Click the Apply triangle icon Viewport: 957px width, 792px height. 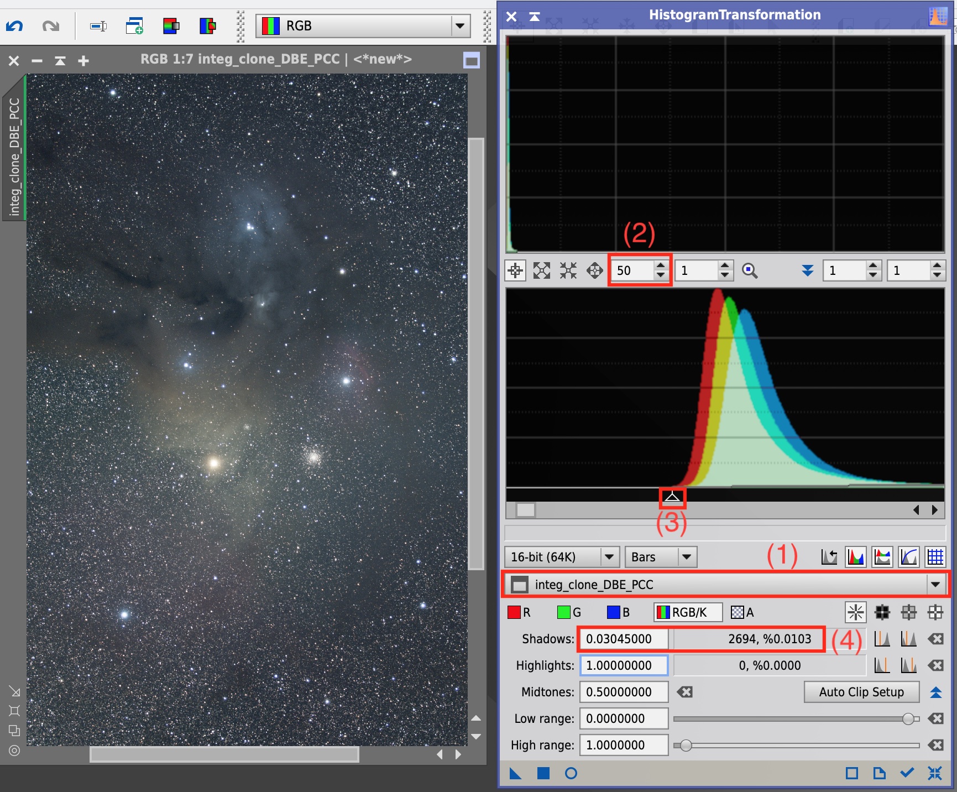(x=515, y=773)
